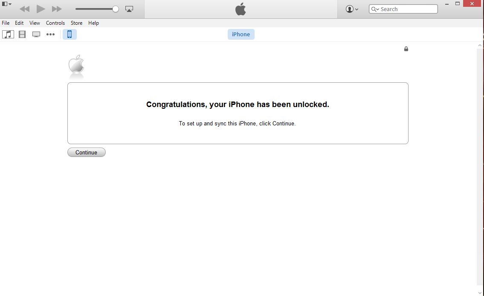Open the window menu dropdown at top-left
The height and width of the screenshot is (296, 484).
tap(6, 4)
